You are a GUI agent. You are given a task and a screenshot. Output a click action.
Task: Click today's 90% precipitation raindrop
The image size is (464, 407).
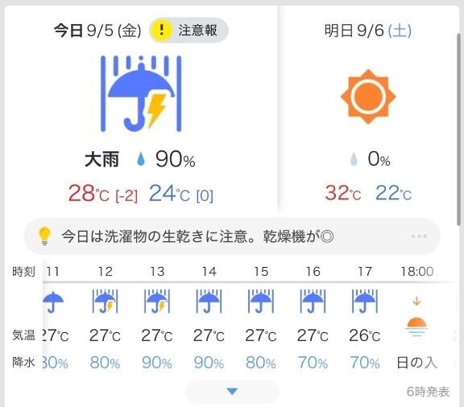[x=141, y=158]
